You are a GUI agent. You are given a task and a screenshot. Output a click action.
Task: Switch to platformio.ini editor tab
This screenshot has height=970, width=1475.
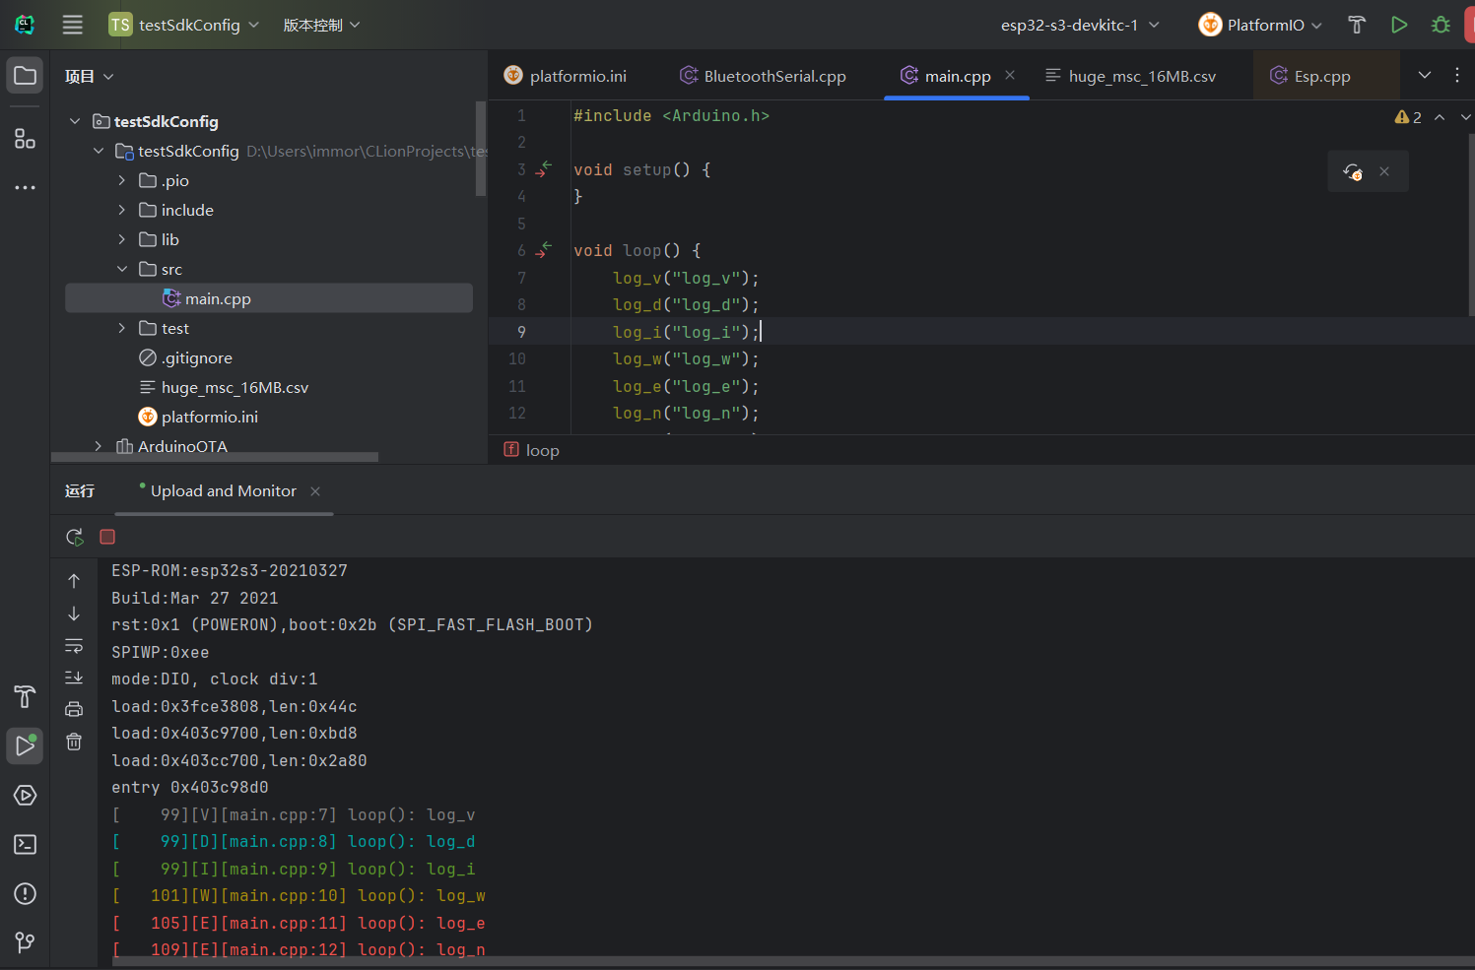coord(566,76)
